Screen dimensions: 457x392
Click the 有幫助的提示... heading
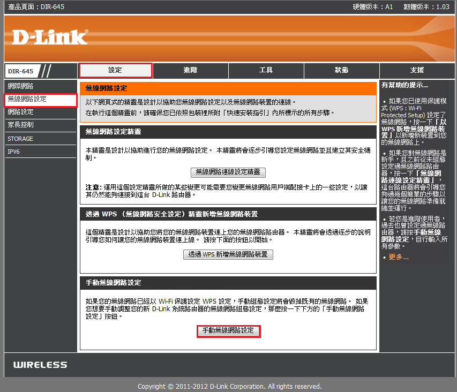(404, 85)
